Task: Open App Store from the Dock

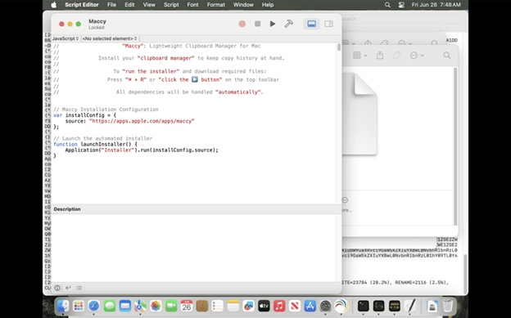Action: point(310,306)
